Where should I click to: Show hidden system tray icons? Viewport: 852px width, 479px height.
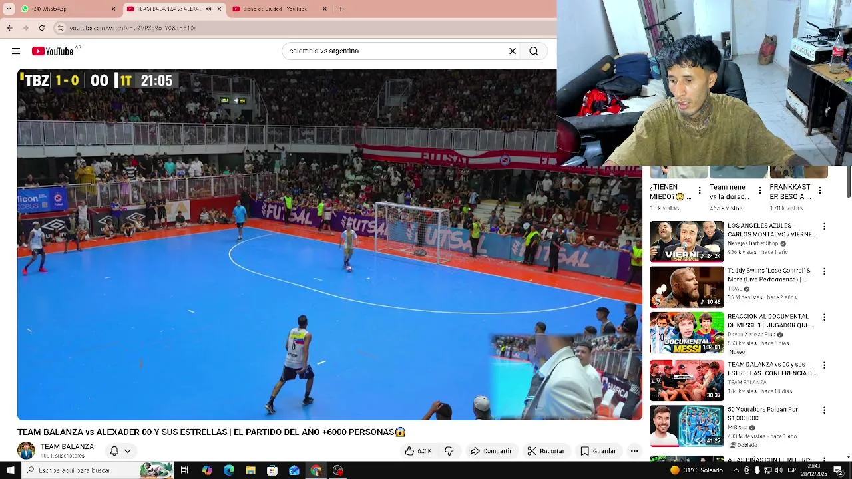pyautogui.click(x=736, y=470)
